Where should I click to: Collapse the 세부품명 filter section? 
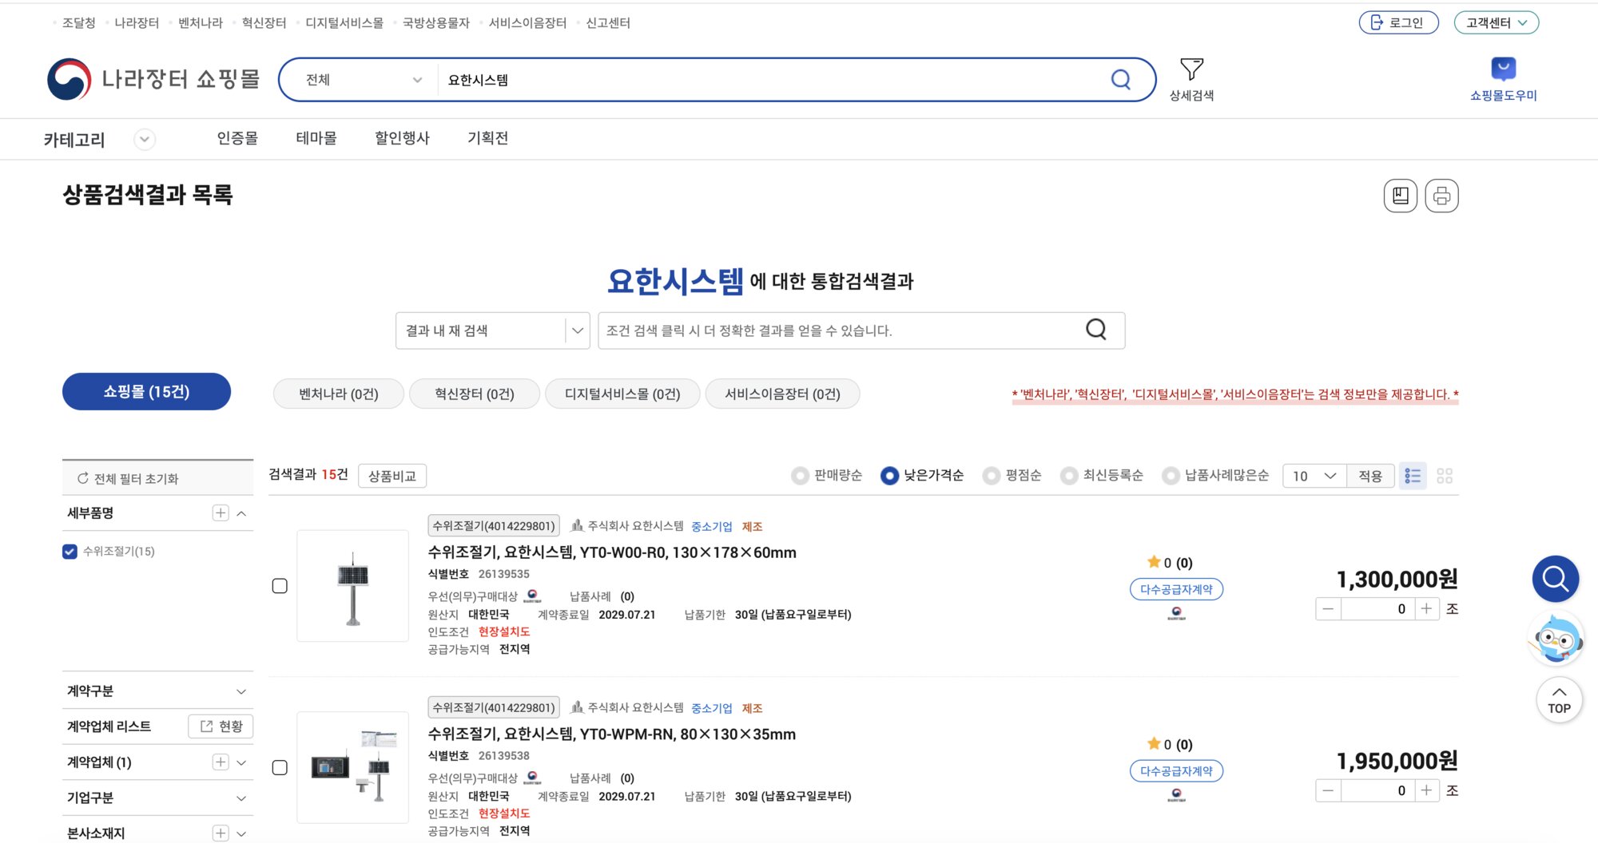point(241,513)
